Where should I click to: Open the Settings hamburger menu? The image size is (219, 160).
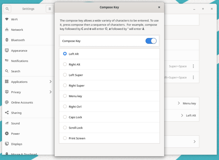49,9
